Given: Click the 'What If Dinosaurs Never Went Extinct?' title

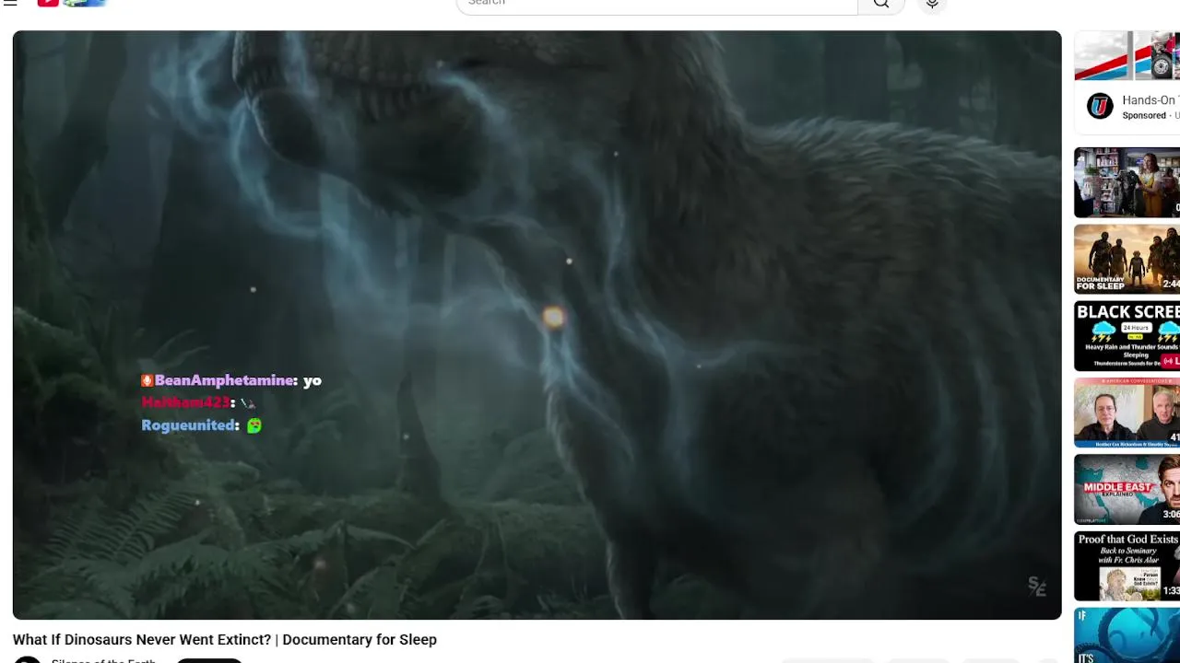Looking at the screenshot, I should (225, 640).
